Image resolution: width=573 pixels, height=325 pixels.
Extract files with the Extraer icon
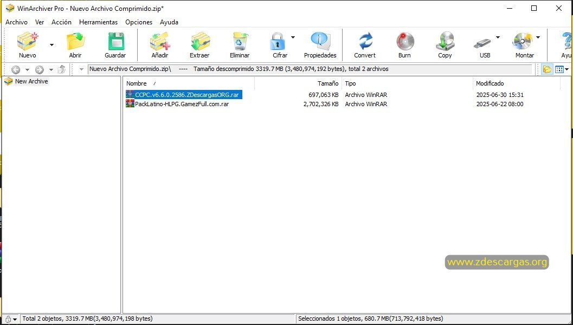[200, 41]
